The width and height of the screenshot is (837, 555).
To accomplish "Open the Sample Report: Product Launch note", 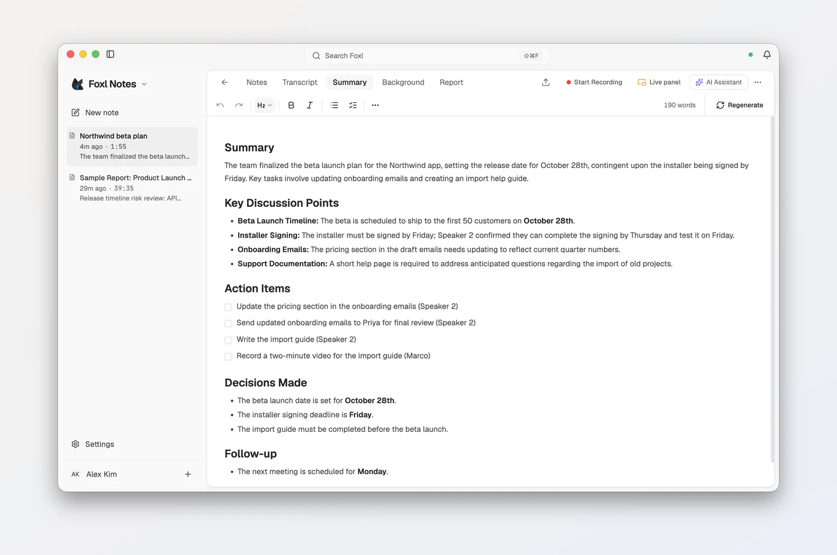I will (x=133, y=188).
